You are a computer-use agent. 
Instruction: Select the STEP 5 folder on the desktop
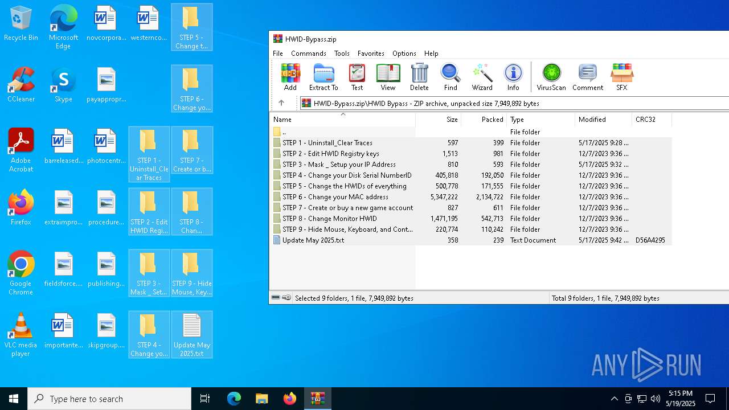[x=192, y=27]
